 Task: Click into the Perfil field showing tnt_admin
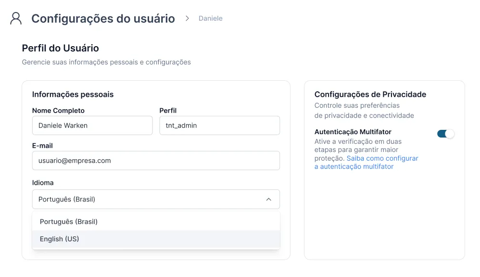coord(219,126)
